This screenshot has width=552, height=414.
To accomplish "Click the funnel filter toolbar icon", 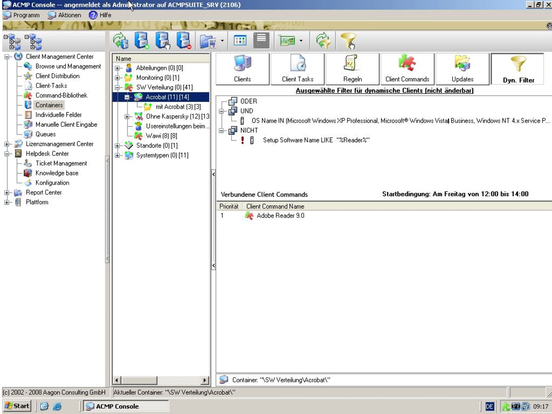I will (x=348, y=41).
